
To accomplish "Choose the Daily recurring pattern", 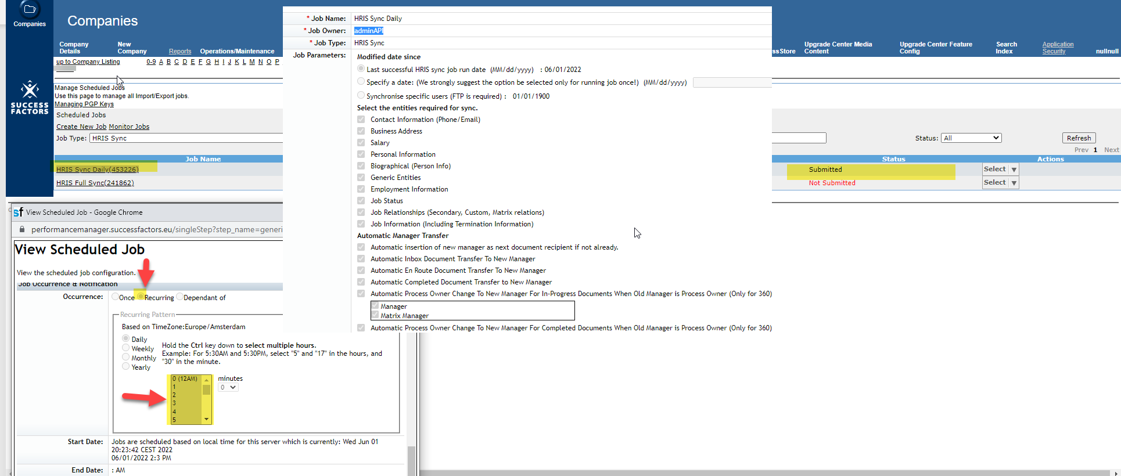I will (x=125, y=338).
